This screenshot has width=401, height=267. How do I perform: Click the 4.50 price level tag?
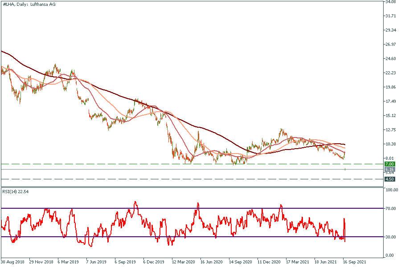[x=391, y=179]
